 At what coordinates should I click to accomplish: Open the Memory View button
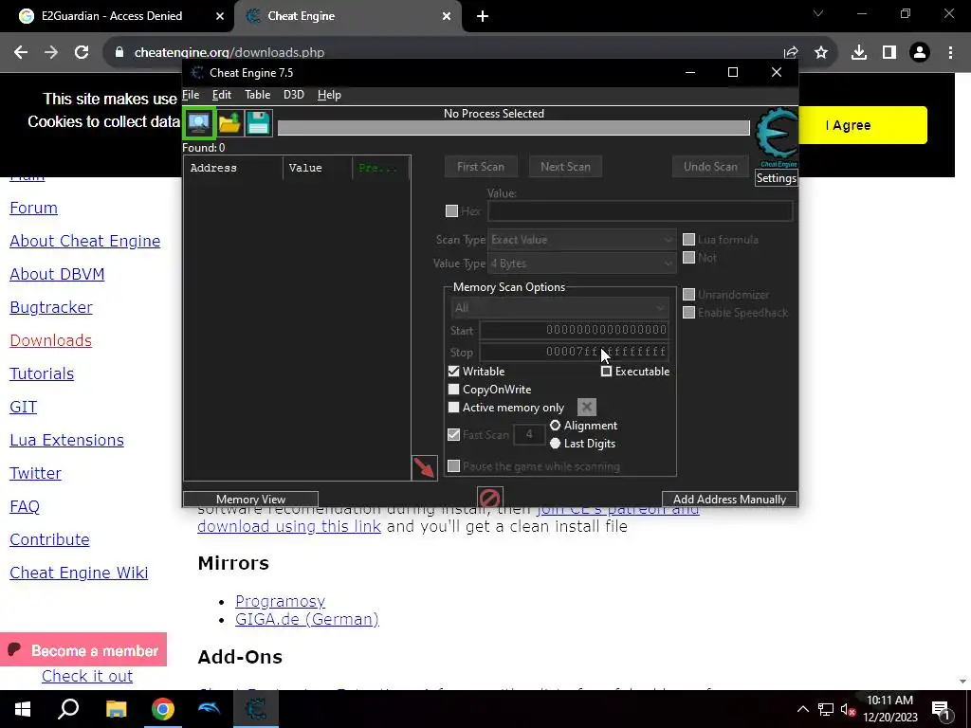[250, 499]
